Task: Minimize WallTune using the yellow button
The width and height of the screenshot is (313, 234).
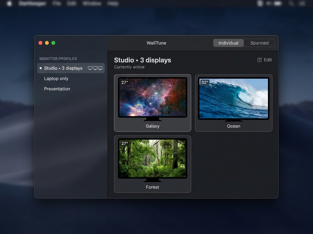Action: (x=47, y=43)
